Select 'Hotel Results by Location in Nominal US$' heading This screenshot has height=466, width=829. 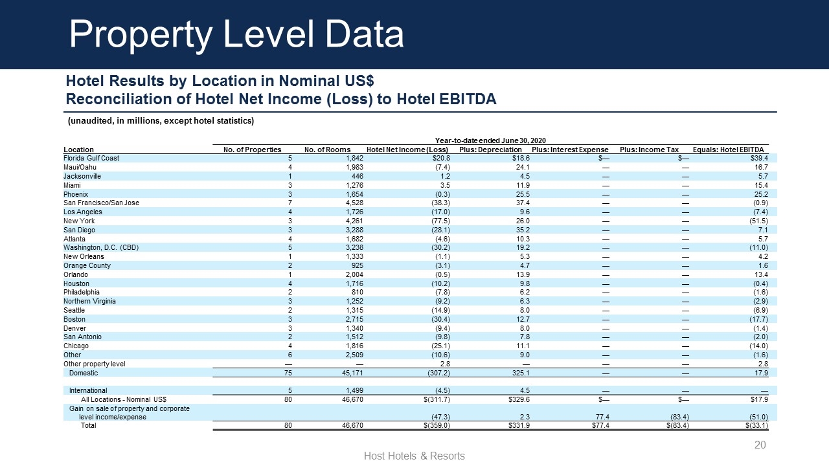pyautogui.click(x=220, y=82)
